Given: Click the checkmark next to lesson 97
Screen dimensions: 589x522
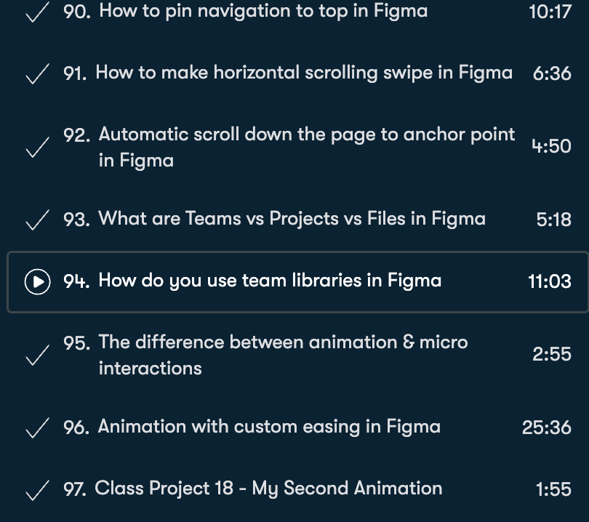Looking at the screenshot, I should pos(37,491).
